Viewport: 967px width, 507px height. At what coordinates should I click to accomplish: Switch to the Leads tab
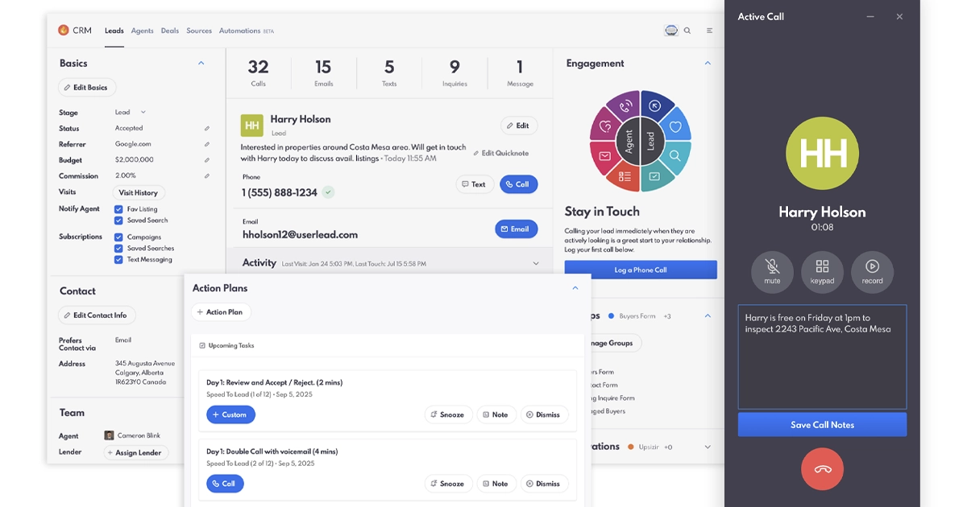114,31
